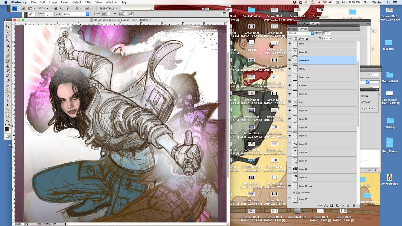Open the layer blend mode dropdown
This screenshot has width=402, height=226.
pos(301,33)
